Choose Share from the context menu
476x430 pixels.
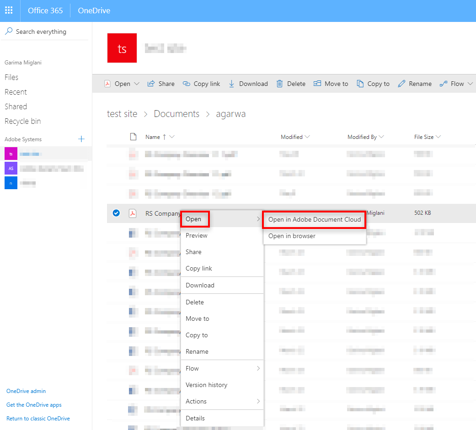coord(222,252)
